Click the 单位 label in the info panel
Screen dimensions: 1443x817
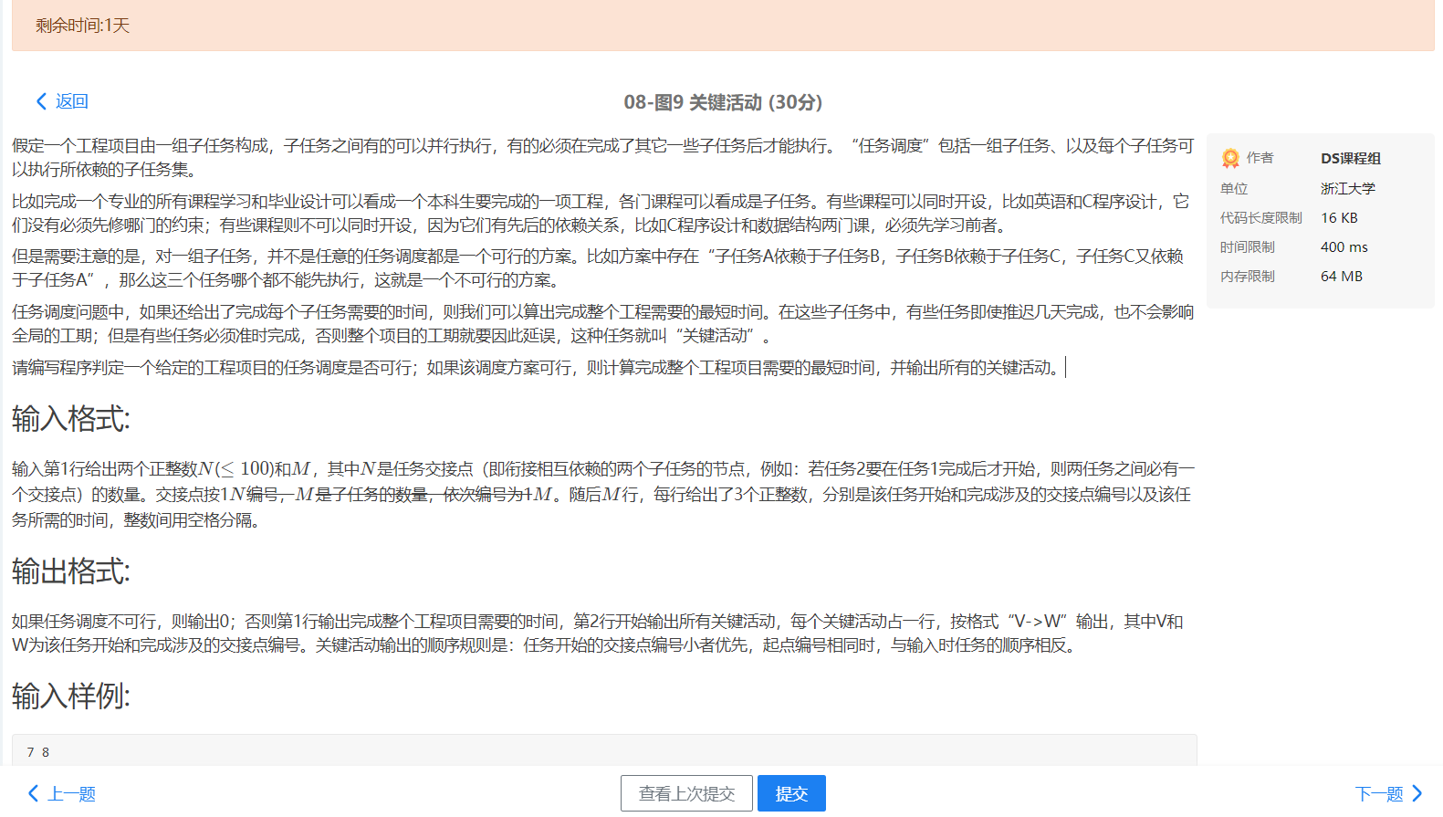1234,188
